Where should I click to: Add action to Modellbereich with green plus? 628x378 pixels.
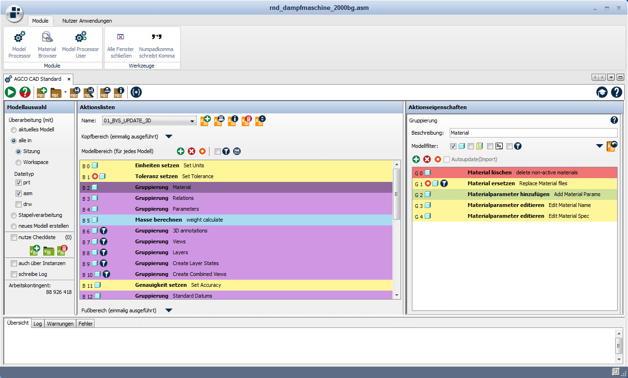coord(181,151)
